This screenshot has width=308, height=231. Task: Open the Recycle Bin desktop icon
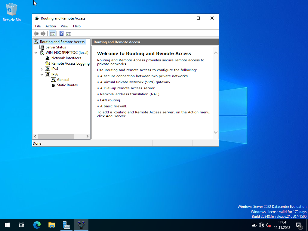12,12
